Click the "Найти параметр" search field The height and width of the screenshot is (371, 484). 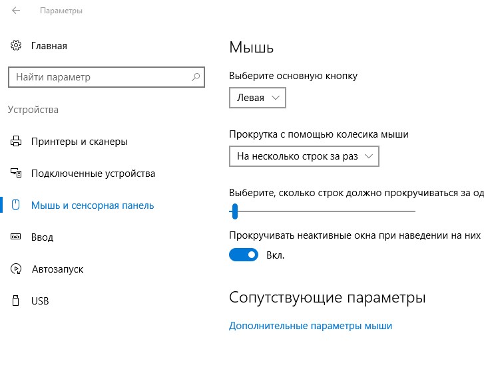[100, 77]
